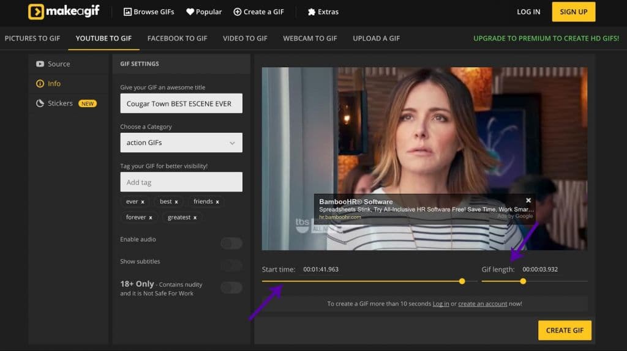Image resolution: width=627 pixels, height=351 pixels.
Task: Click the Start time value field
Action: click(x=321, y=269)
